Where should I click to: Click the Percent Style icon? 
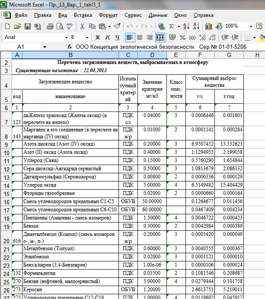point(182,38)
